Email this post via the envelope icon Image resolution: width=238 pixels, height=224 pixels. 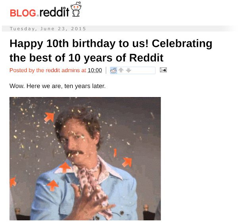point(163,70)
